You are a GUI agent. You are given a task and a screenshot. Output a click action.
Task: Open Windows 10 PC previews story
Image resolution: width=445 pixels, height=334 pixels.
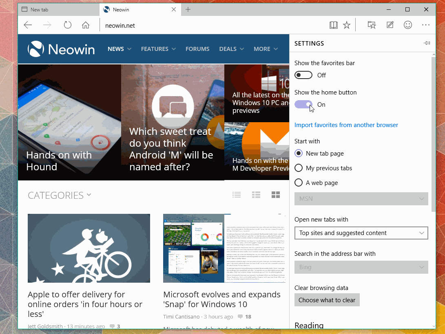pyautogui.click(x=257, y=93)
